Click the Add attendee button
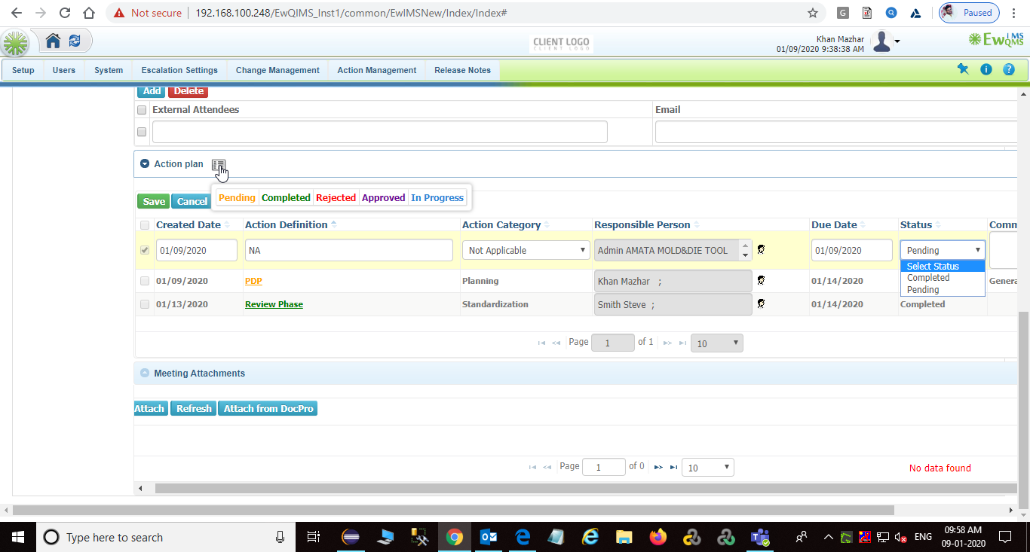This screenshot has height=552, width=1030. [x=152, y=91]
